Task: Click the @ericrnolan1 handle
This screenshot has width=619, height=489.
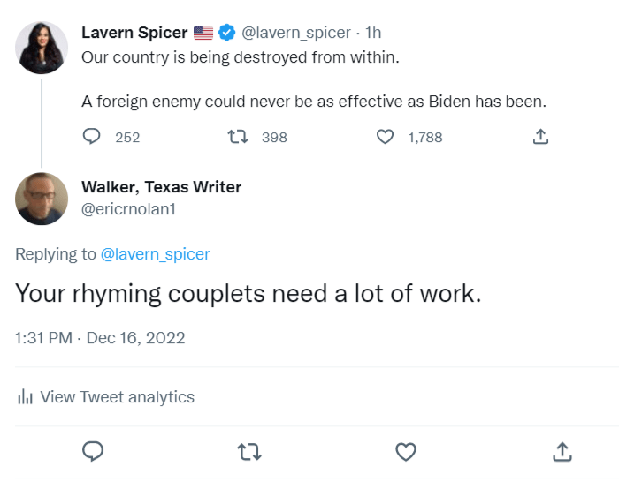Action: [131, 210]
